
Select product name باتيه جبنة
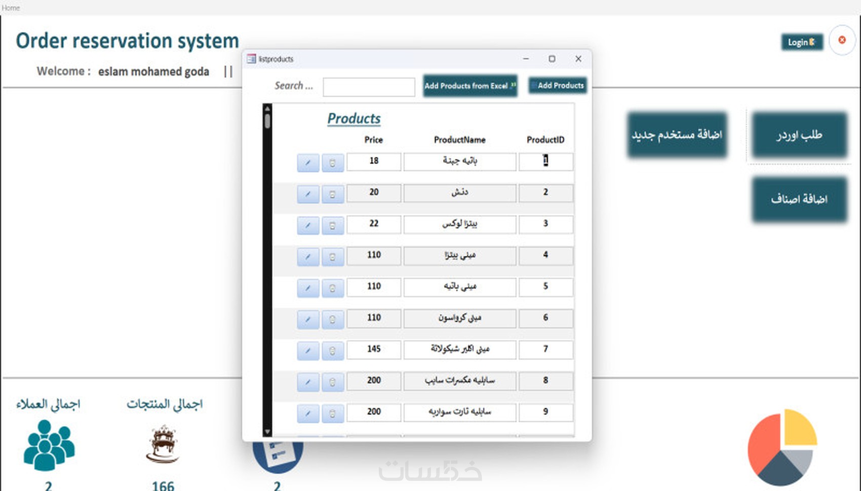(x=460, y=161)
